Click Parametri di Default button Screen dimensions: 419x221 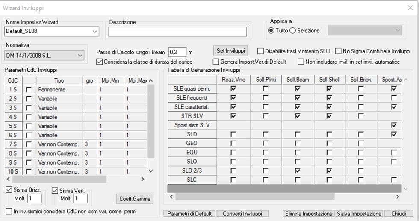click(189, 213)
